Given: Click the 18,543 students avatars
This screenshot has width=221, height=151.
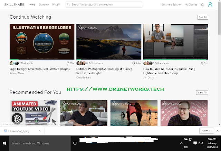Looking at the screenshot, I should tap(81, 63).
